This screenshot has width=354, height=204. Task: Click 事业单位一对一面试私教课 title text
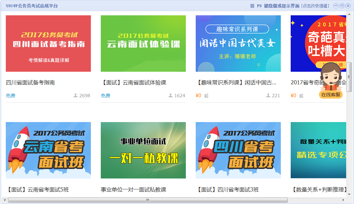[x=133, y=190]
